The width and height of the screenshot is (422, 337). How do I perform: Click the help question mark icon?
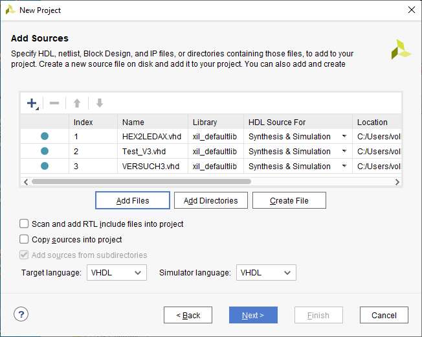[x=21, y=315]
